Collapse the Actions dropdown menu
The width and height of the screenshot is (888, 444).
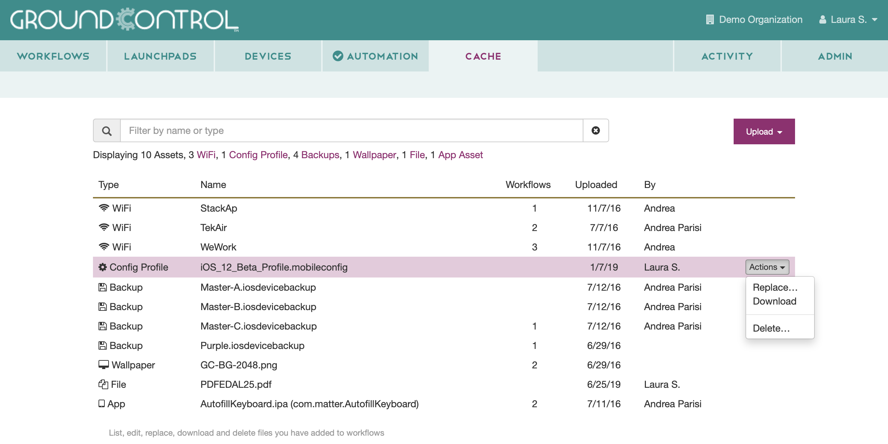tap(767, 267)
